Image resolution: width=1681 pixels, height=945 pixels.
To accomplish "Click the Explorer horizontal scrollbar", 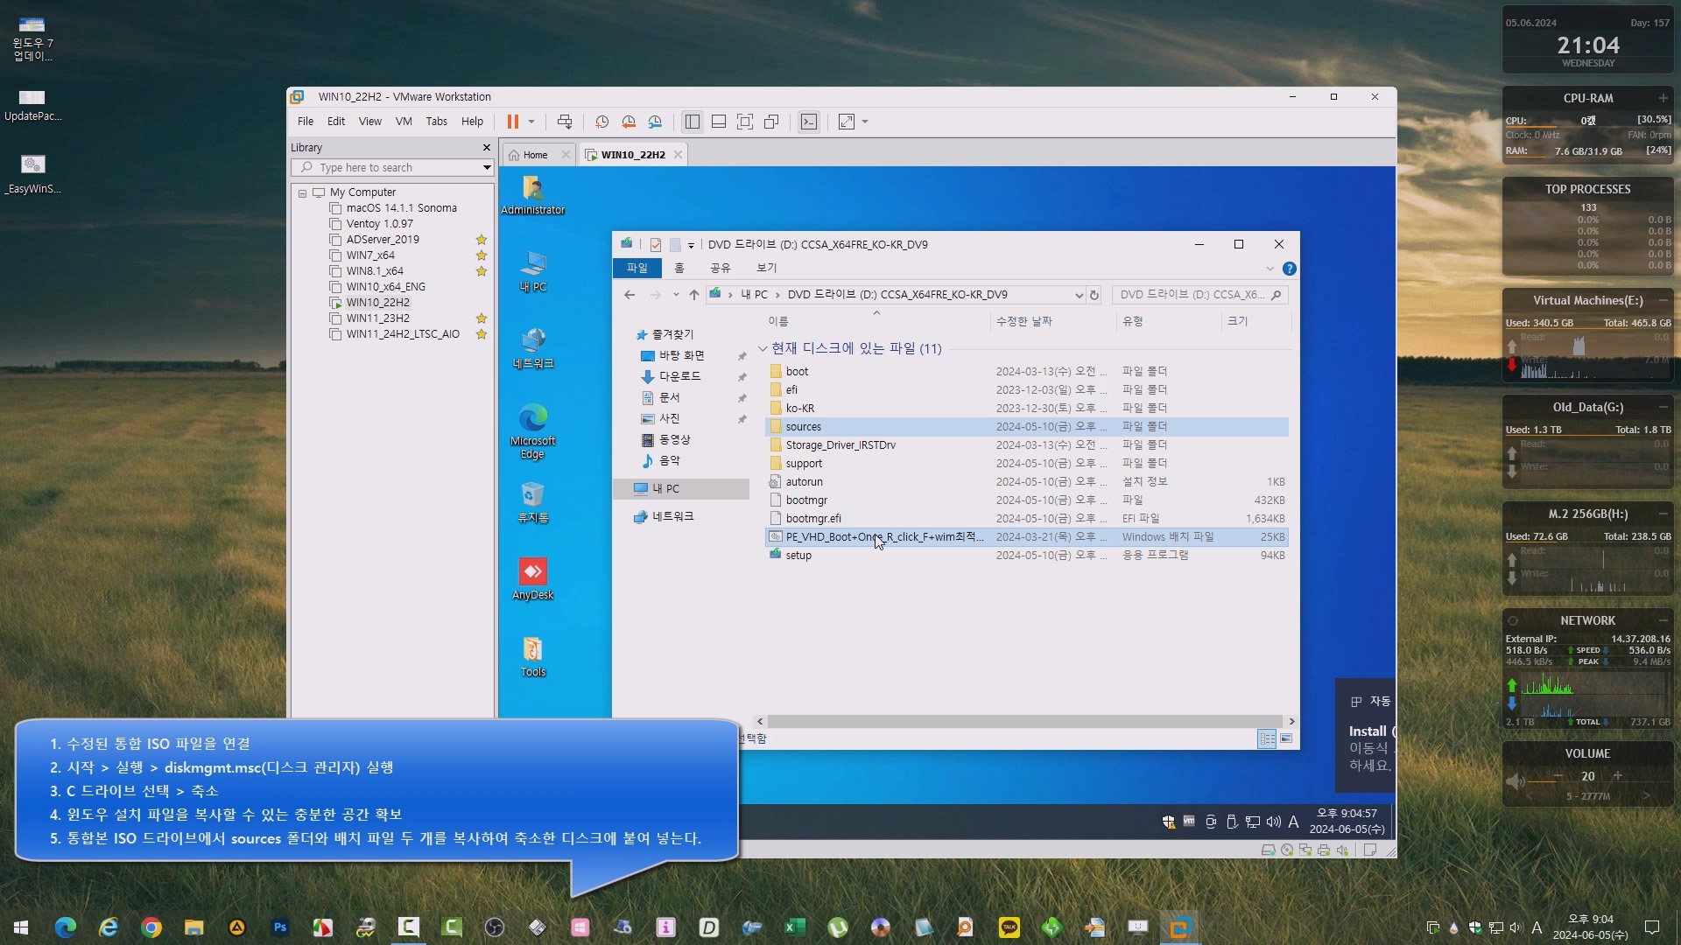I will click(x=1024, y=722).
